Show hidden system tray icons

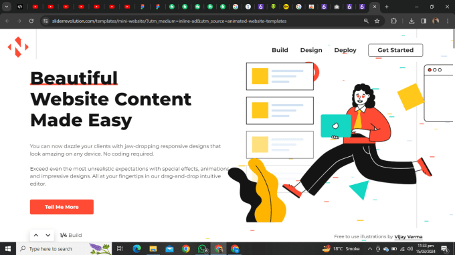click(370, 248)
